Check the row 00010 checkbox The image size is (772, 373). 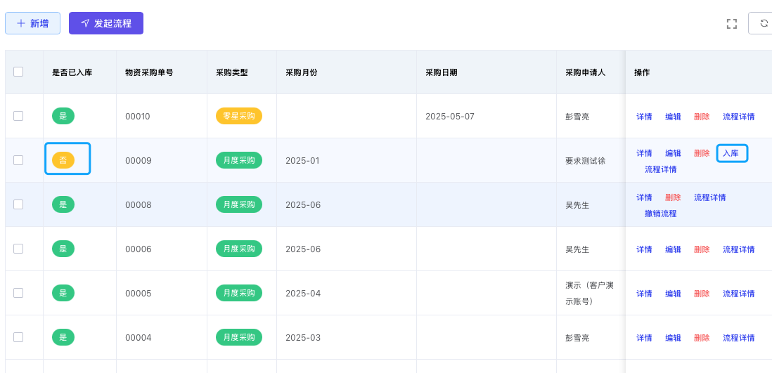pyautogui.click(x=18, y=116)
